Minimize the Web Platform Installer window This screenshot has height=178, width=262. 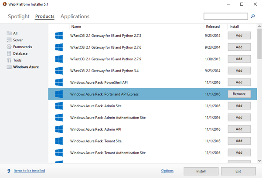[x=228, y=4]
